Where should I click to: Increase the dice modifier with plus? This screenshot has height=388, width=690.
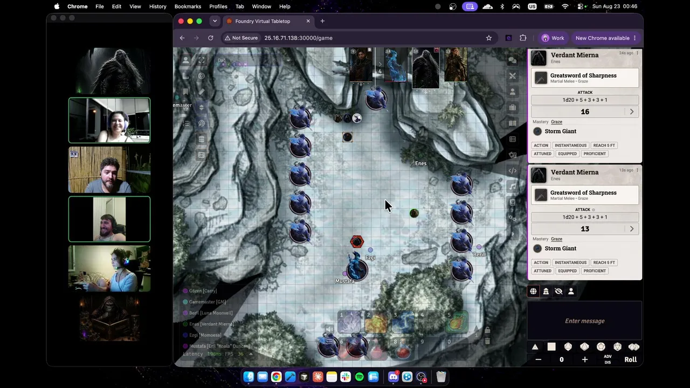point(584,359)
